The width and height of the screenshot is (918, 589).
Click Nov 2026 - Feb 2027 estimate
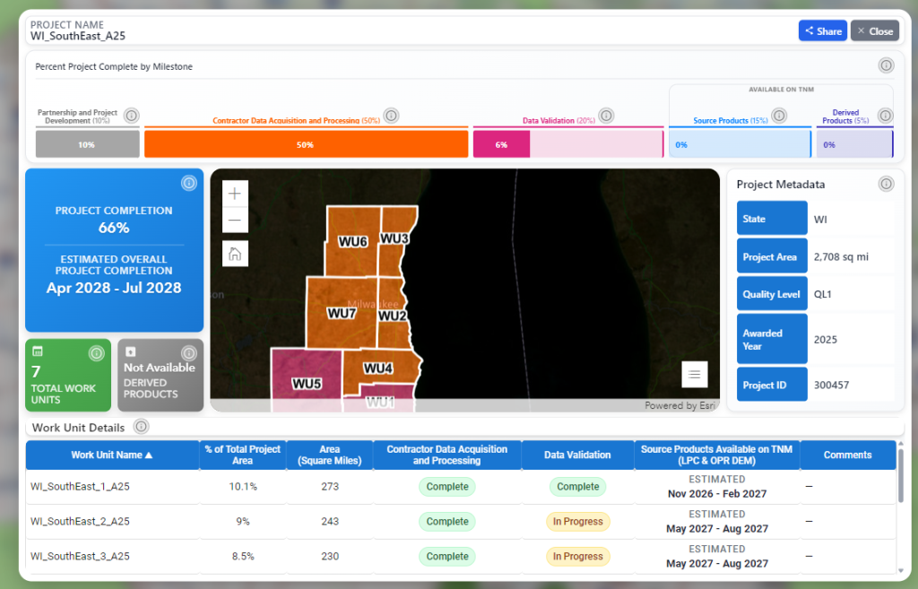point(717,494)
